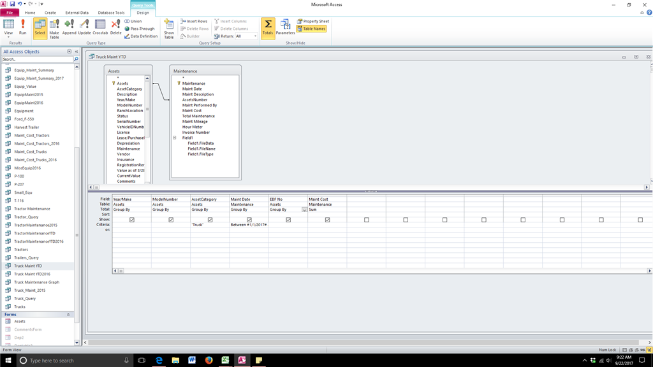Switch to the Home tab
Image resolution: width=653 pixels, height=367 pixels.
30,13
